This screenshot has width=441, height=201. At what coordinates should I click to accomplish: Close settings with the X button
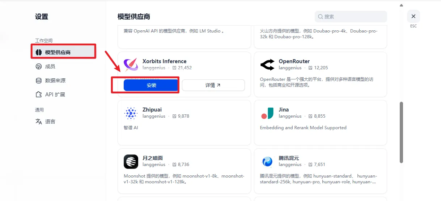pos(413,16)
